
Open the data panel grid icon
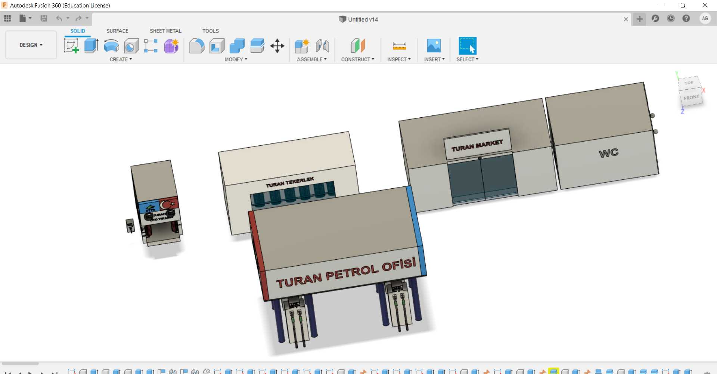(7, 18)
